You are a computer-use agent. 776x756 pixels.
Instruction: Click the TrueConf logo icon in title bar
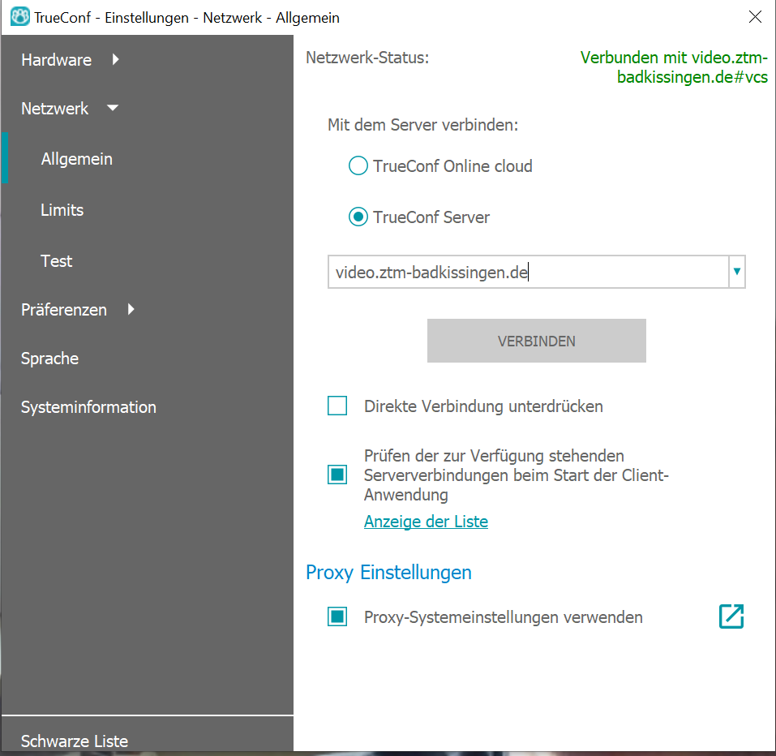point(19,17)
